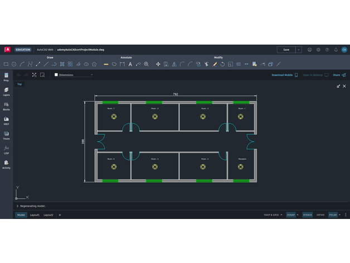The image size is (350, 263).
Task: Toggle ORTHO mode
Action: [x=320, y=215]
